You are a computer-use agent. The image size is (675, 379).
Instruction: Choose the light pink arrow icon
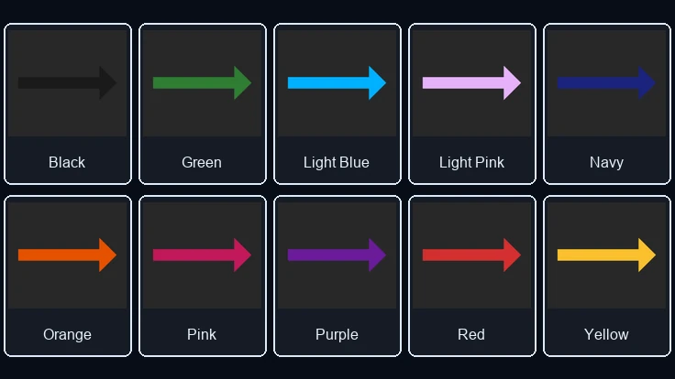[471, 82]
